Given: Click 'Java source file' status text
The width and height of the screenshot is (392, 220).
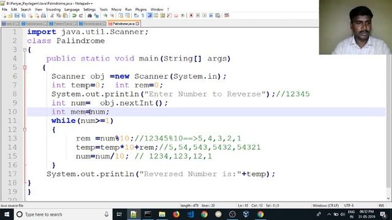Looking at the screenshot, I should click(12, 205).
